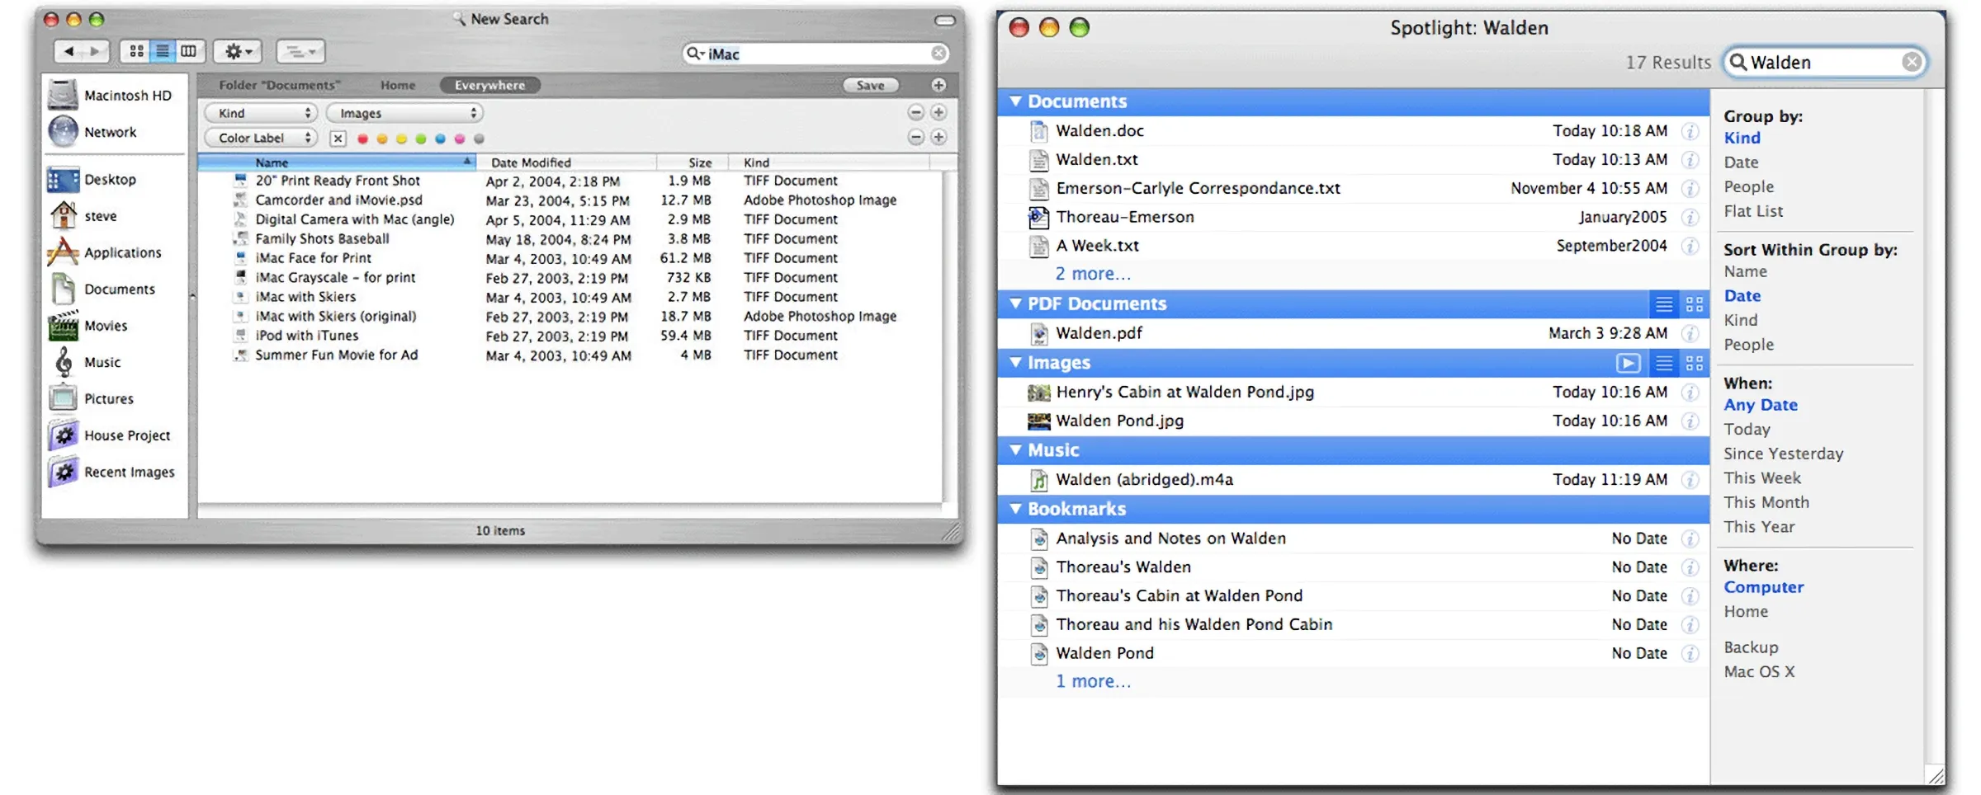
Task: Open the Action gear menu
Action: click(237, 51)
